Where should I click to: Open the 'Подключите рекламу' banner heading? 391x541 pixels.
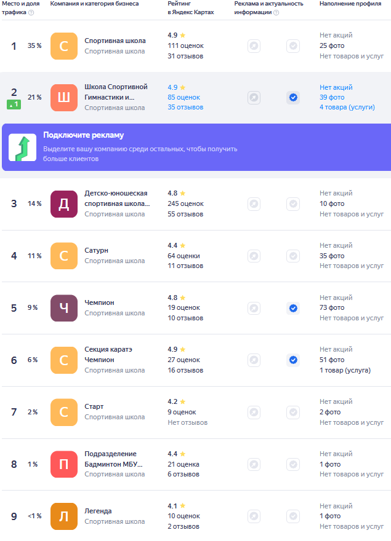tap(83, 135)
